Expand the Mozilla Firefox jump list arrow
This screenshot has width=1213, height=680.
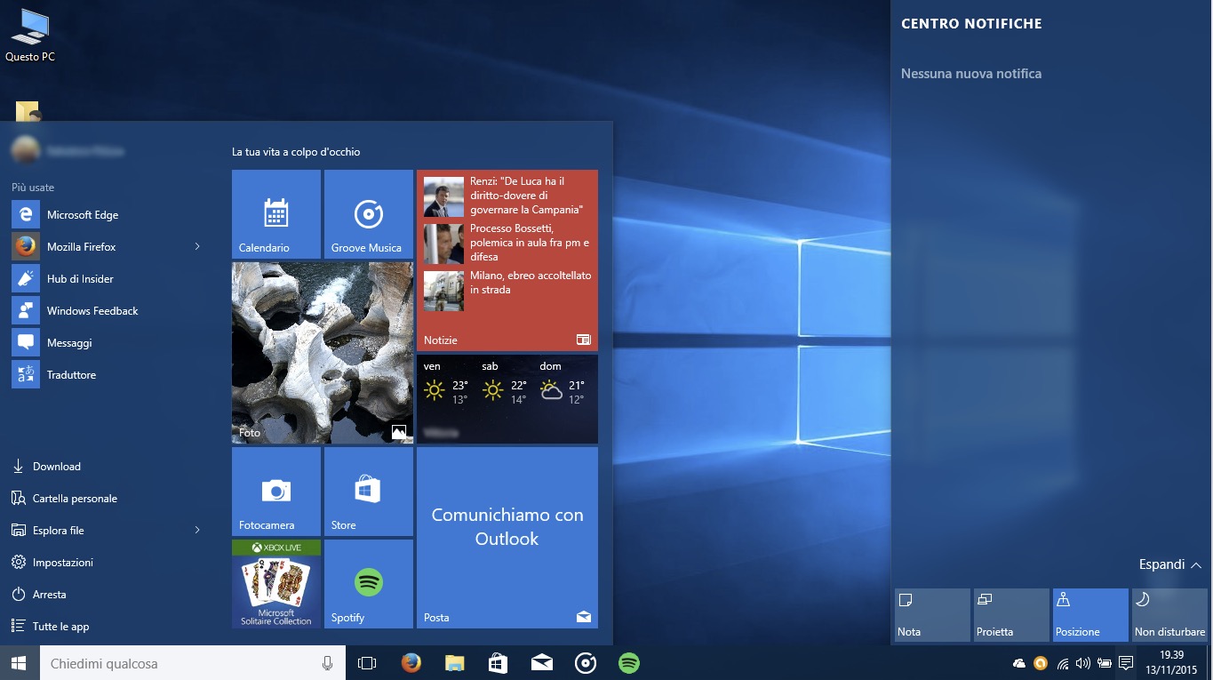[197, 247]
